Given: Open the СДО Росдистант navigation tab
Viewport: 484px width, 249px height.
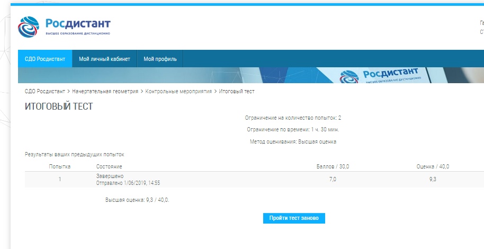Looking at the screenshot, I should pyautogui.click(x=45, y=59).
